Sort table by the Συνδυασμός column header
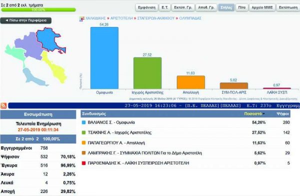The width and height of the screenshot is (300, 196). [94, 113]
